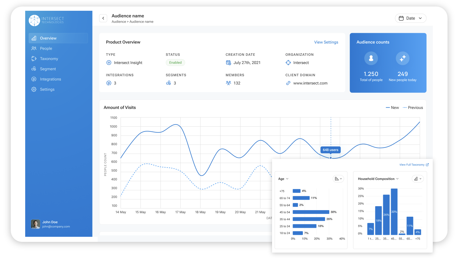Click the Integrations plug icon in sidebar
The height and width of the screenshot is (262, 458).
point(34,79)
